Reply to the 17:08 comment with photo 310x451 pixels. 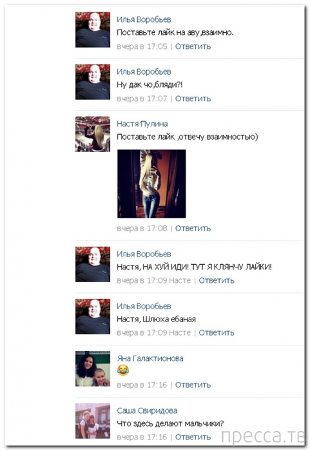click(193, 228)
